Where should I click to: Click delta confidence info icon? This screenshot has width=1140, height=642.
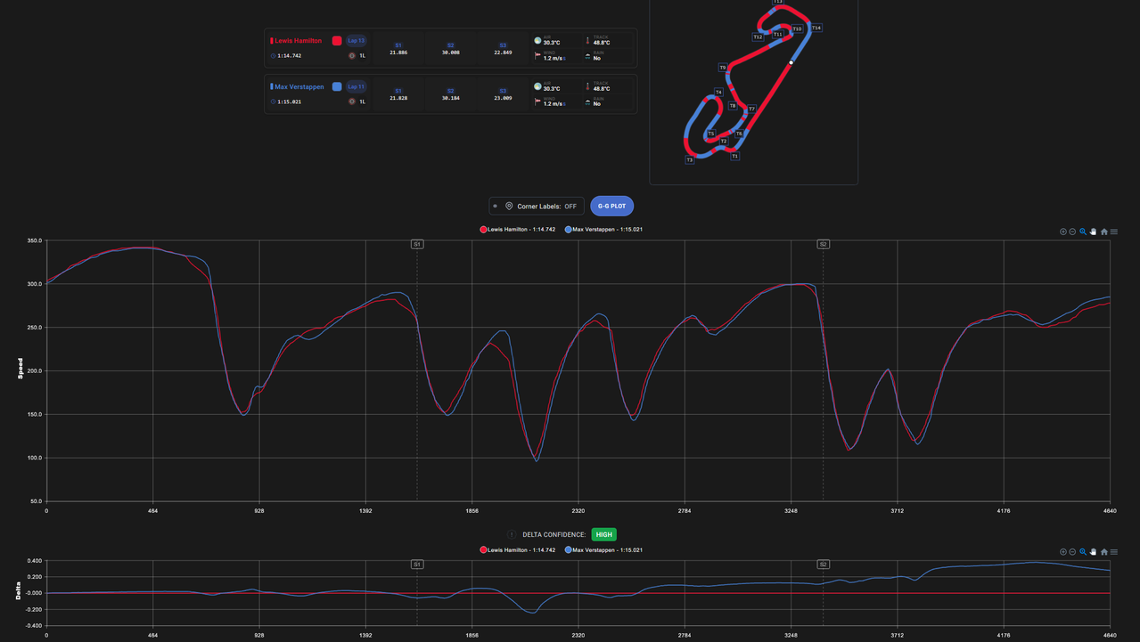513,535
